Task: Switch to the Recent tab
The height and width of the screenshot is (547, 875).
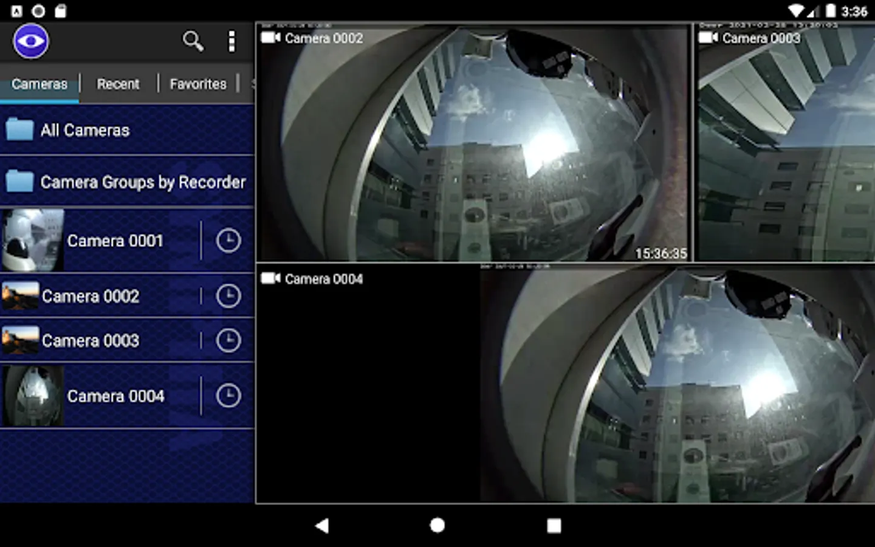Action: tap(118, 84)
